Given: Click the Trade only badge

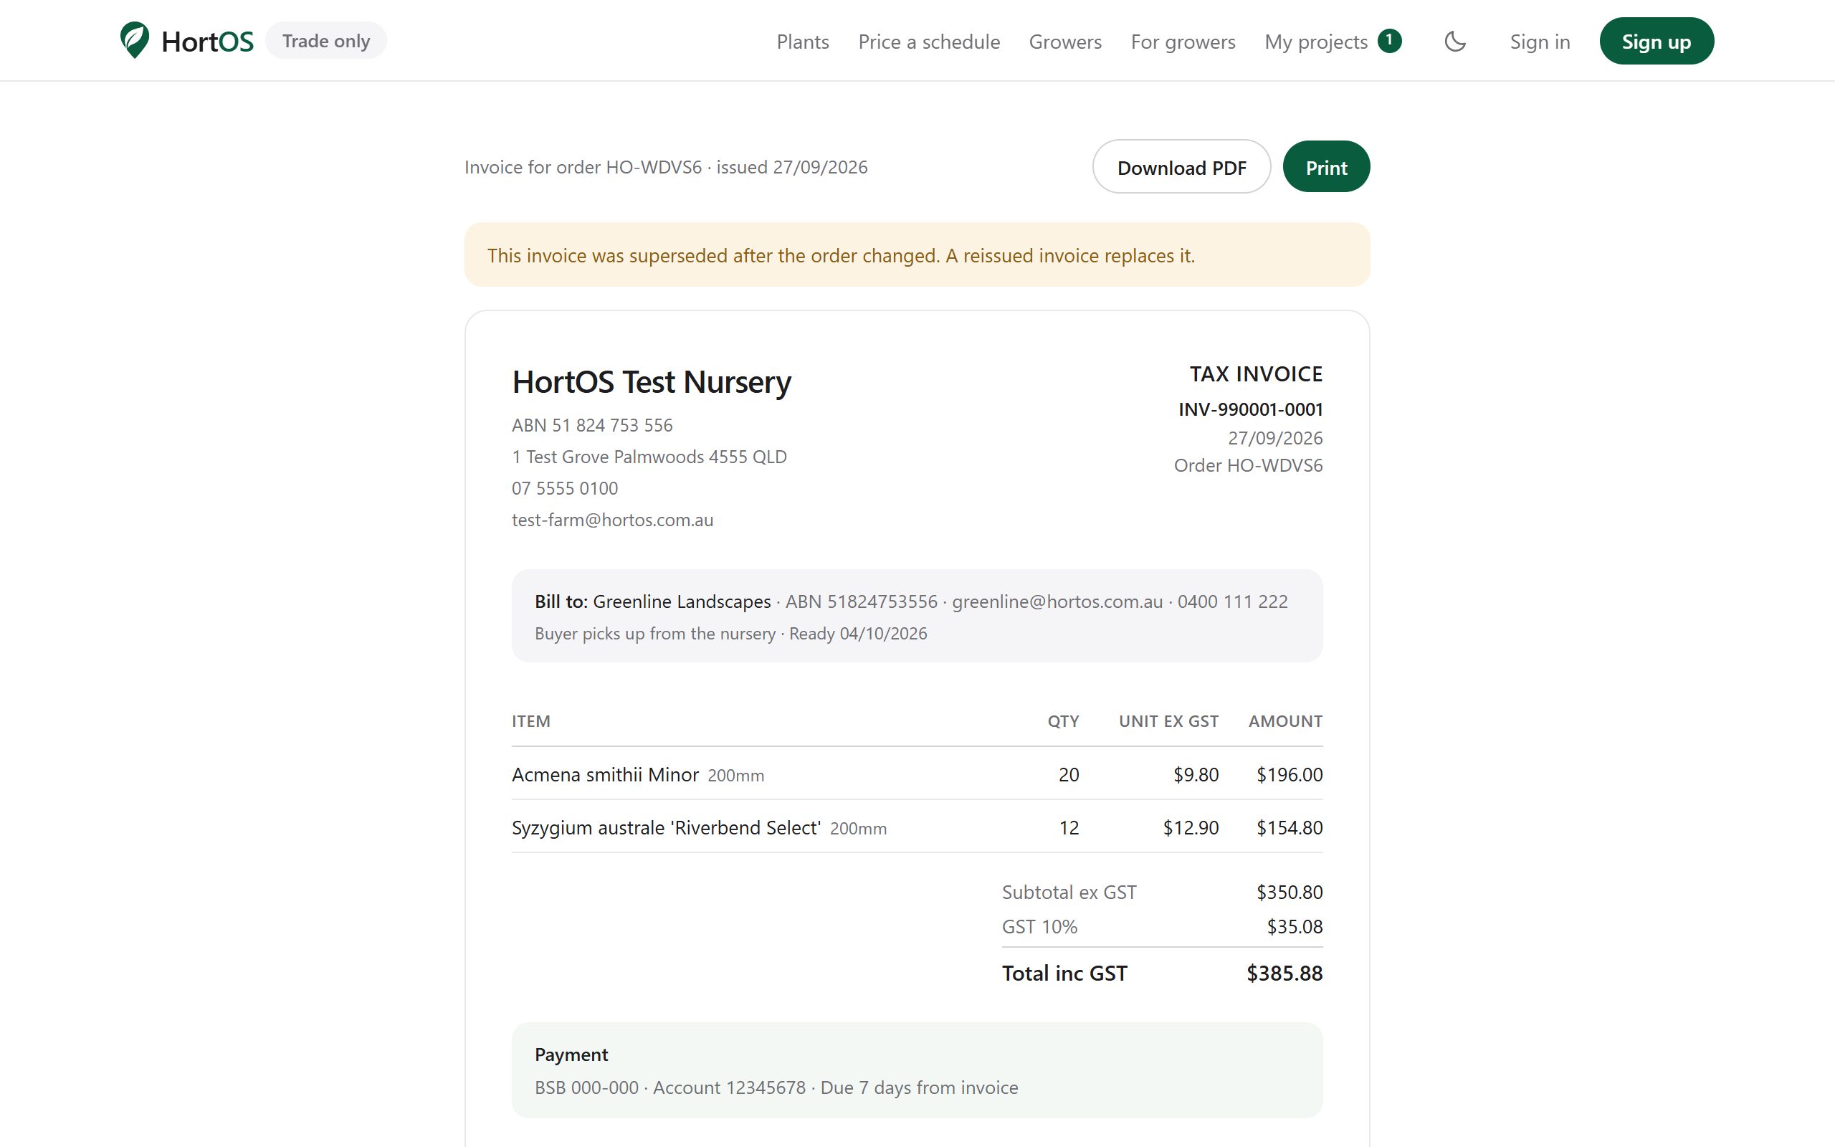Looking at the screenshot, I should click(x=326, y=41).
